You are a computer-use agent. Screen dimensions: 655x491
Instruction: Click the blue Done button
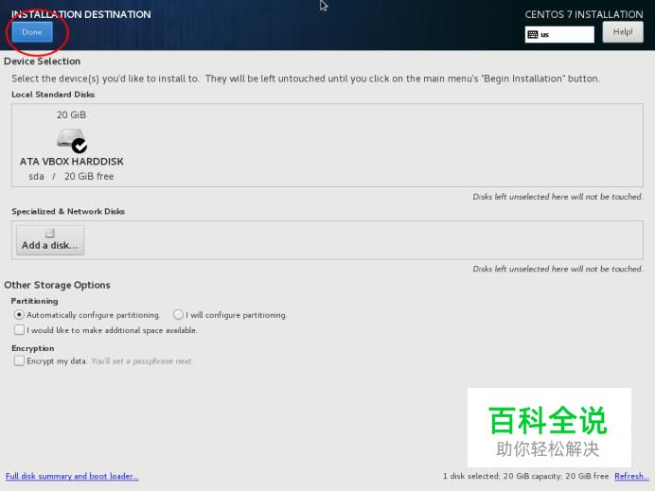[32, 32]
